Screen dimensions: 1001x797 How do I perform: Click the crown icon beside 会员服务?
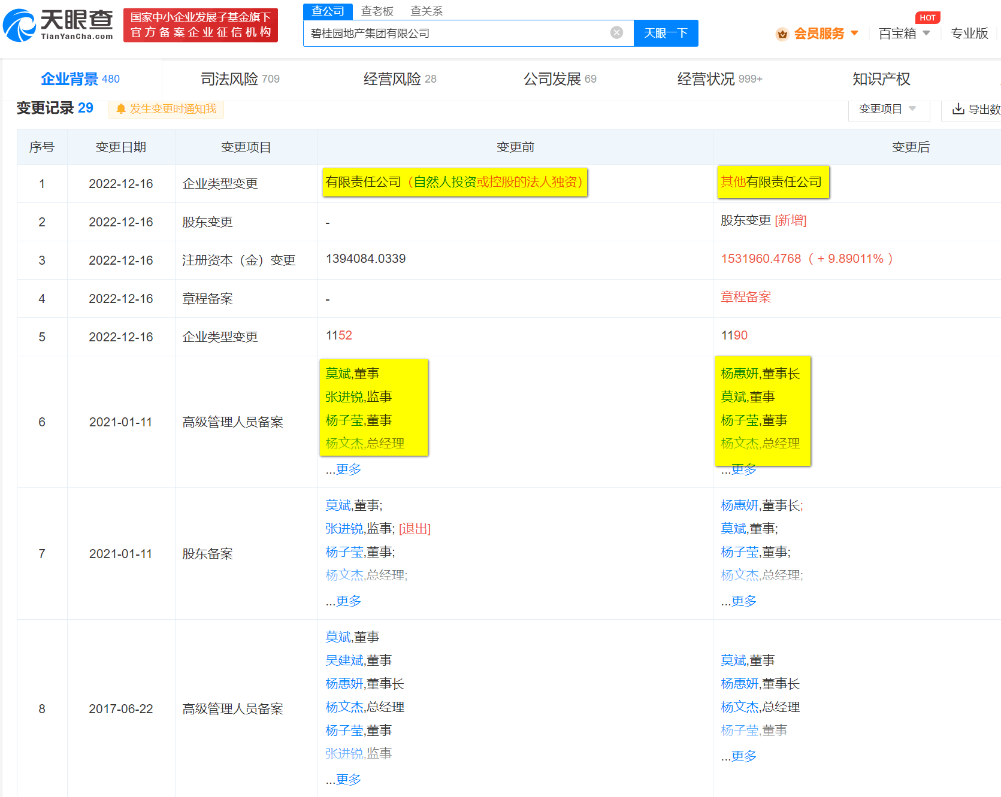(x=782, y=34)
